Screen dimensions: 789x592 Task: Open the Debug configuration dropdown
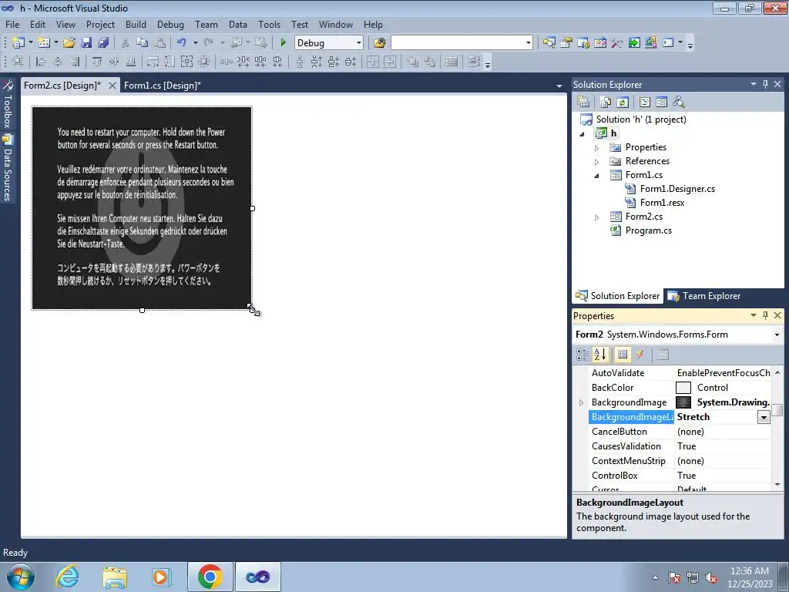(359, 43)
